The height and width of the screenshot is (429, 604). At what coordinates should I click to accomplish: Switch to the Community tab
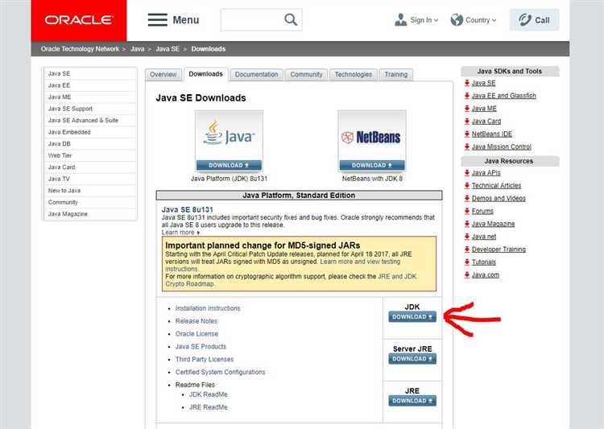(x=306, y=74)
